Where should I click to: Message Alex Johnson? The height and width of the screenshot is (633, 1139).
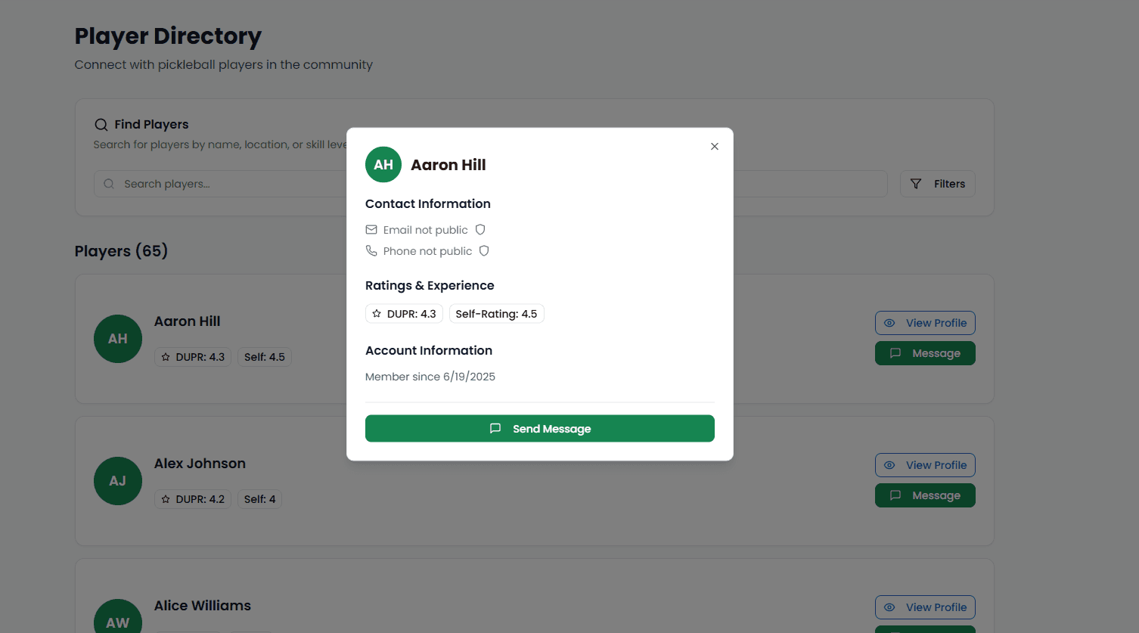point(925,495)
